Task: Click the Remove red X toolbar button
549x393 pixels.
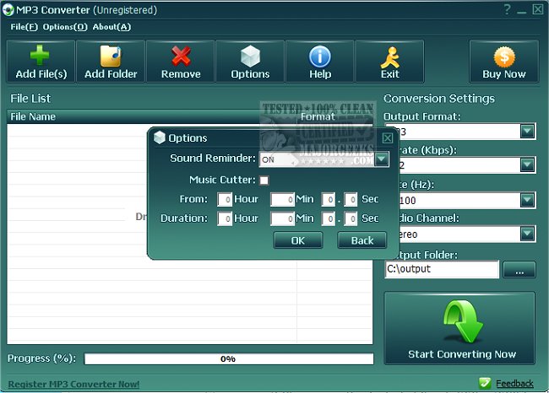Action: point(181,62)
